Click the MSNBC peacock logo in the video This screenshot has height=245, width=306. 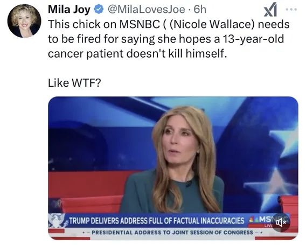pyautogui.click(x=253, y=220)
